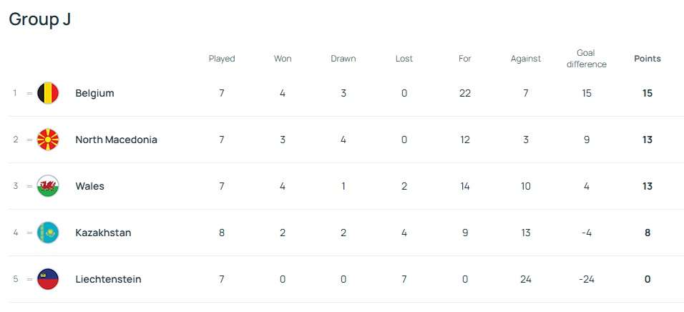Click the Group J heading
Image resolution: width=684 pixels, height=312 pixels.
tap(39, 19)
